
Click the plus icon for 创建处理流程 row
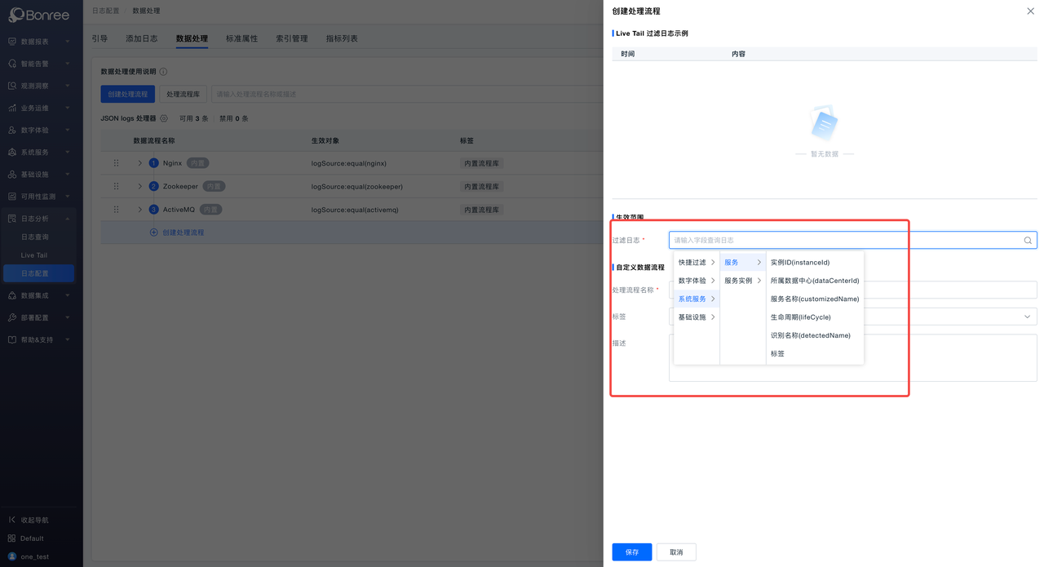[x=153, y=233]
